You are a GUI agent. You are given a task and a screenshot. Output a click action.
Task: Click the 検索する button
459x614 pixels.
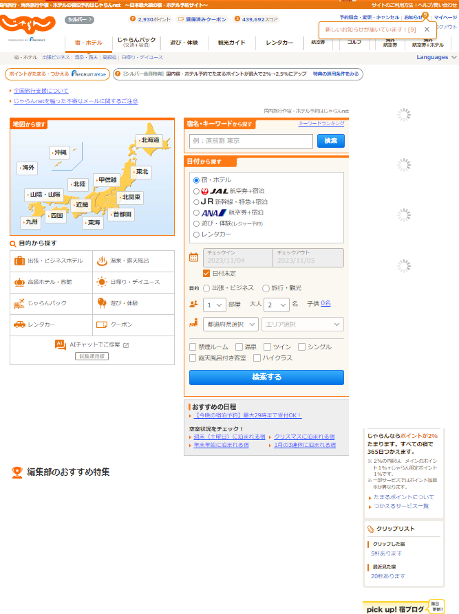266,377
